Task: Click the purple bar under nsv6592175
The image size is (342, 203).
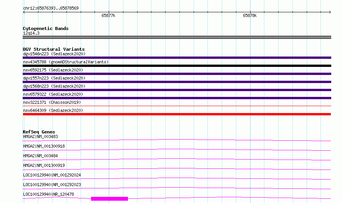Action: click(x=177, y=74)
